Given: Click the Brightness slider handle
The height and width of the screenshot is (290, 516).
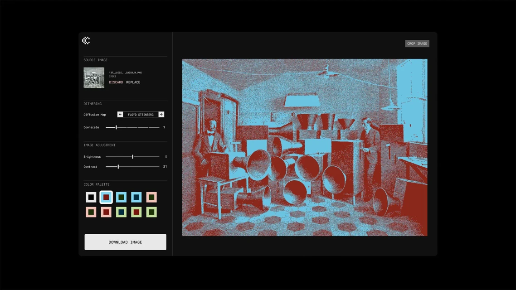Looking at the screenshot, I should [132, 157].
